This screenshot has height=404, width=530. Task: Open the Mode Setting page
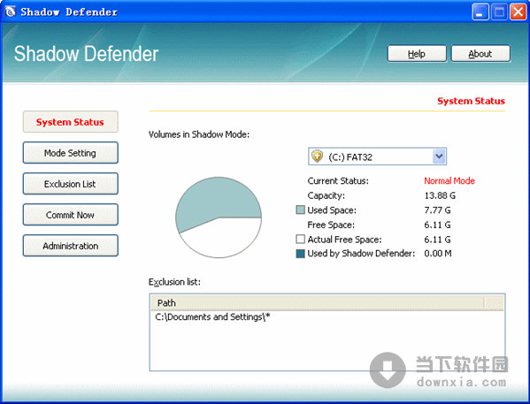pyautogui.click(x=70, y=153)
